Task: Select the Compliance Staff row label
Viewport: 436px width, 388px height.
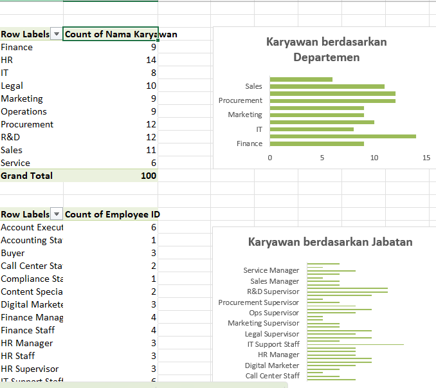Action: point(32,279)
